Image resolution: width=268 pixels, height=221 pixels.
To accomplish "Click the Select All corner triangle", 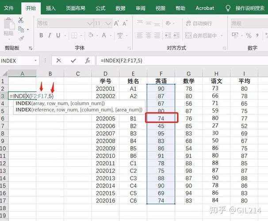I will click(x=4, y=74).
